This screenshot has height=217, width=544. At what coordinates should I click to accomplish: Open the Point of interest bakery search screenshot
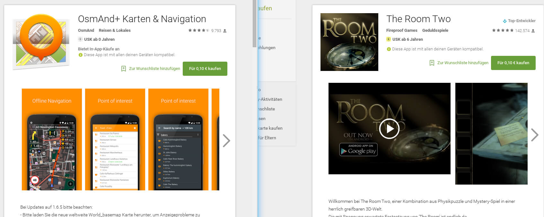[178, 139]
